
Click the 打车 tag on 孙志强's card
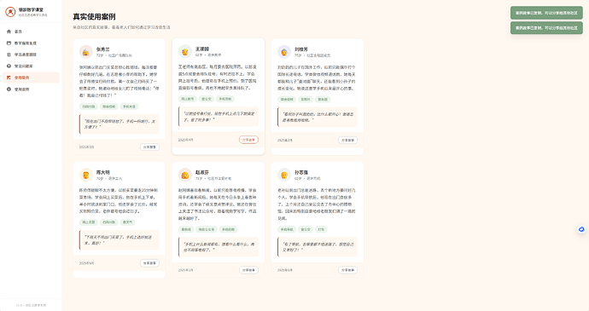pyautogui.click(x=321, y=229)
